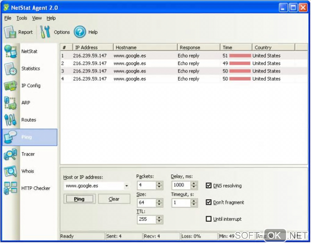Select the Statistics sidebar icon
The height and width of the screenshot is (243, 311).
click(x=10, y=68)
